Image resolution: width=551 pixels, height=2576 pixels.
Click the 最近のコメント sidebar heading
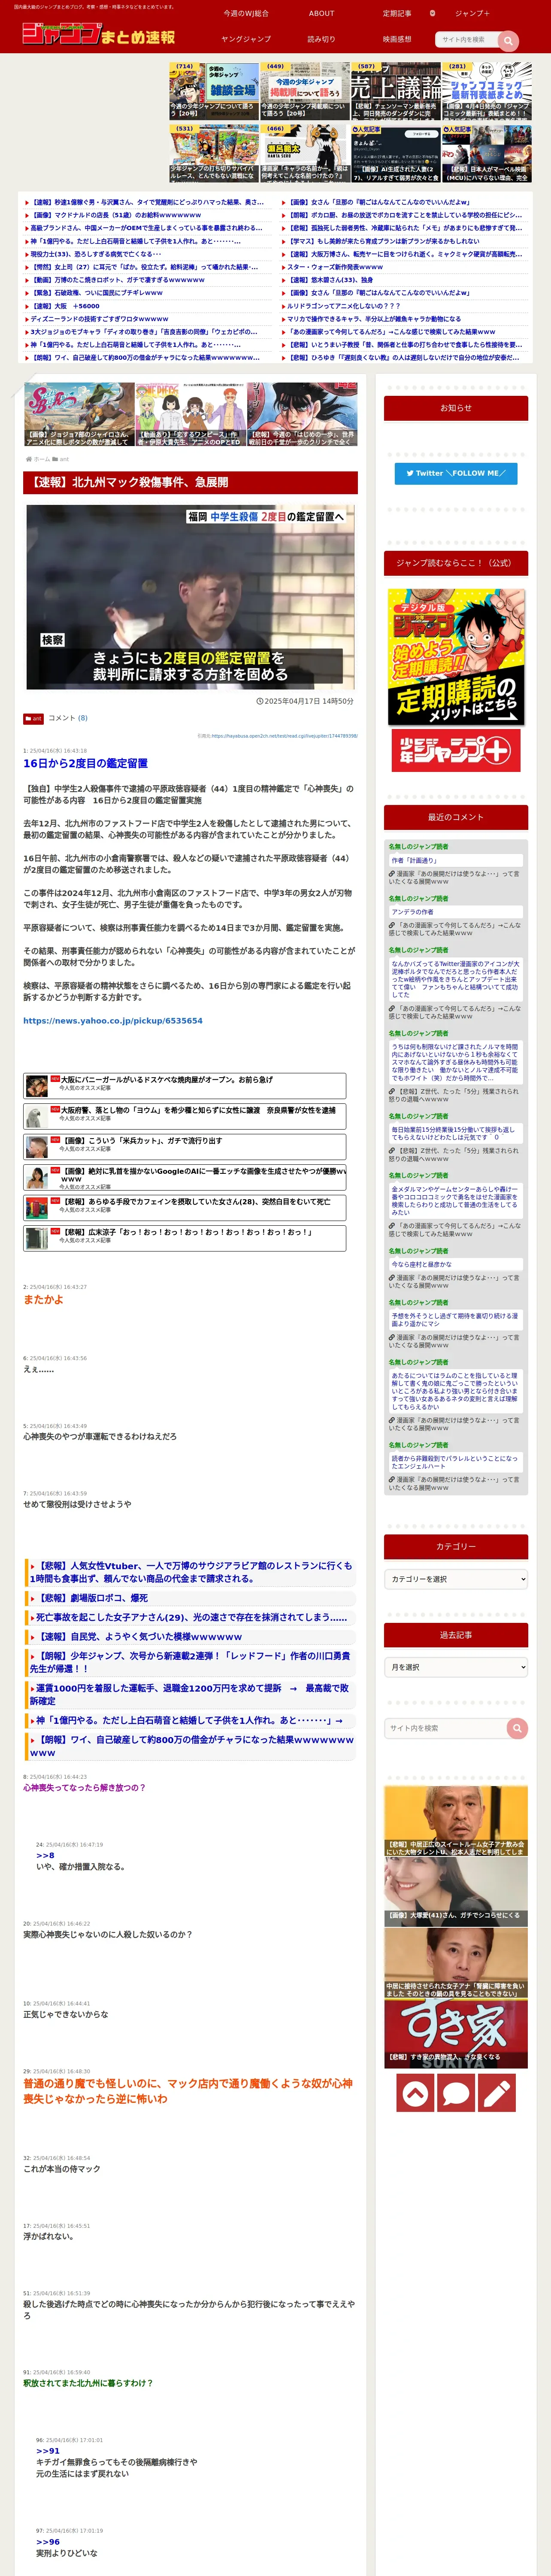coord(456,817)
